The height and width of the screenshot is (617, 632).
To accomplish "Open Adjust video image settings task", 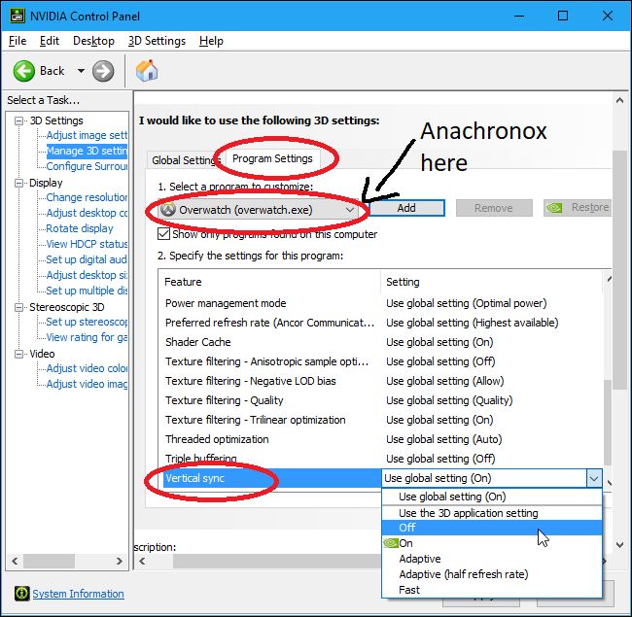I will click(87, 384).
